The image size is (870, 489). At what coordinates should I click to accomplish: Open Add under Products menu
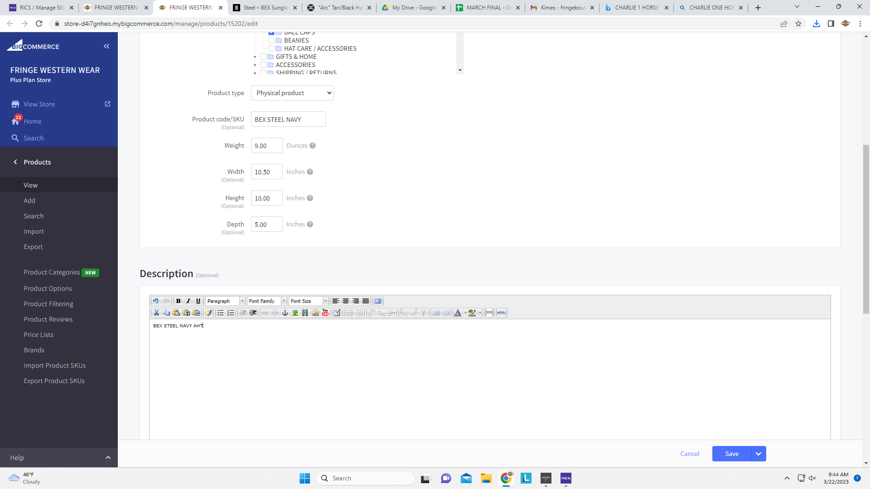[29, 201]
